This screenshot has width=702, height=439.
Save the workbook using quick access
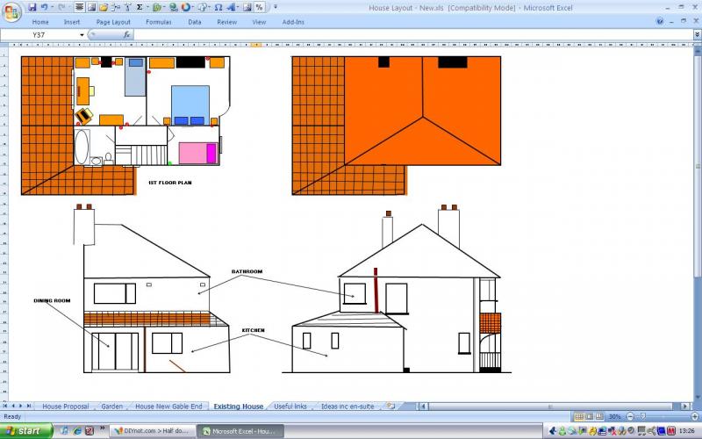(32, 7)
